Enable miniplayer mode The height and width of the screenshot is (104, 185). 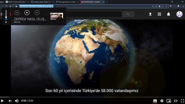tap(169, 101)
